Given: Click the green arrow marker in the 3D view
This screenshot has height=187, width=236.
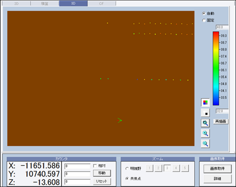Looking at the screenshot, I should click(120, 120).
